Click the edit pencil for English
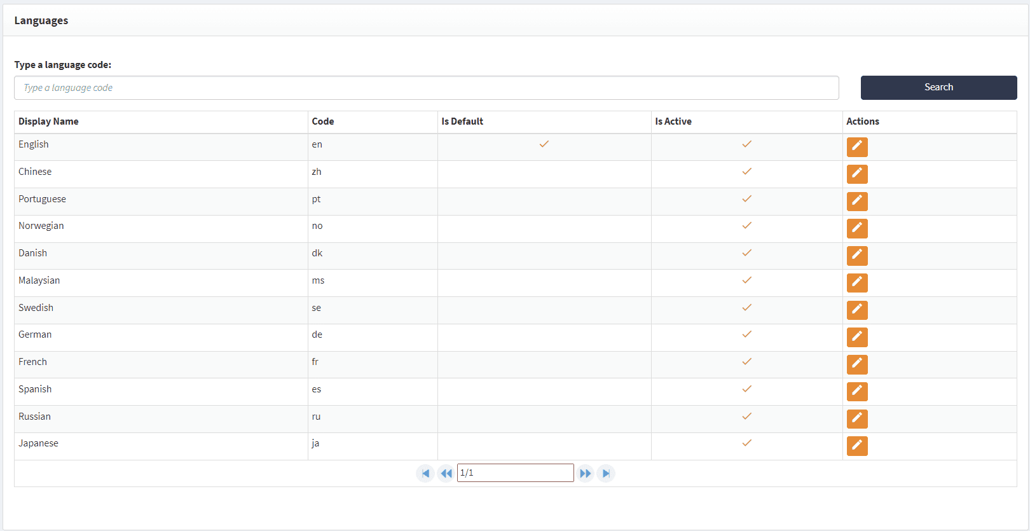 coord(856,146)
